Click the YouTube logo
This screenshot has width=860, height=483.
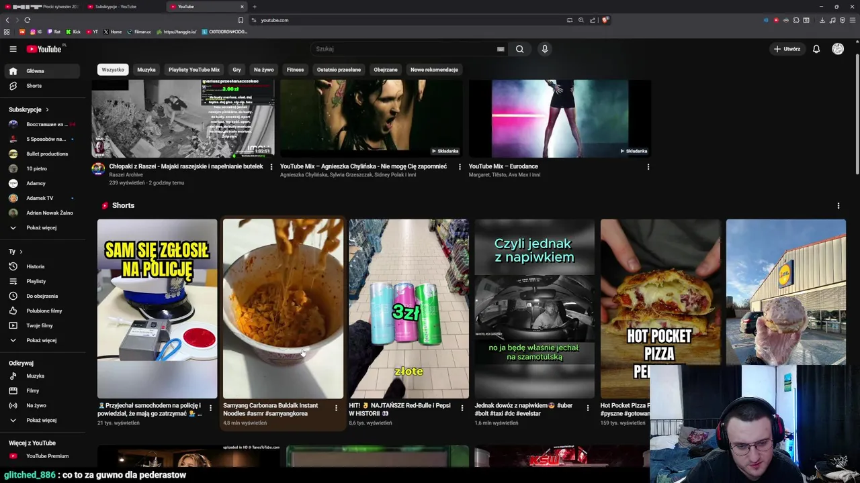[44, 49]
